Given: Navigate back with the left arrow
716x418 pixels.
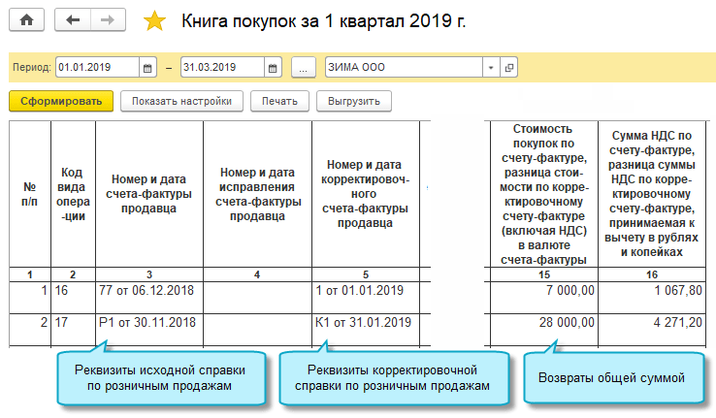Looking at the screenshot, I should tap(73, 20).
